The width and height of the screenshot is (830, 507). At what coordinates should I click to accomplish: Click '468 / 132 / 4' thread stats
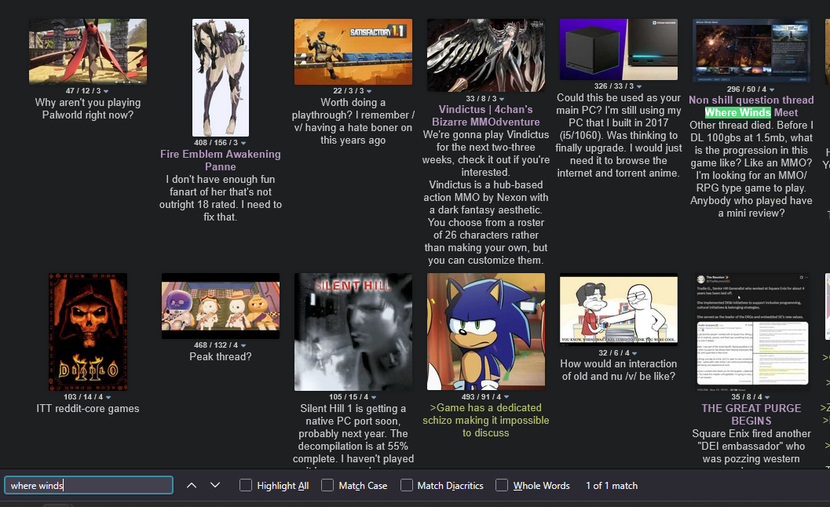click(216, 345)
